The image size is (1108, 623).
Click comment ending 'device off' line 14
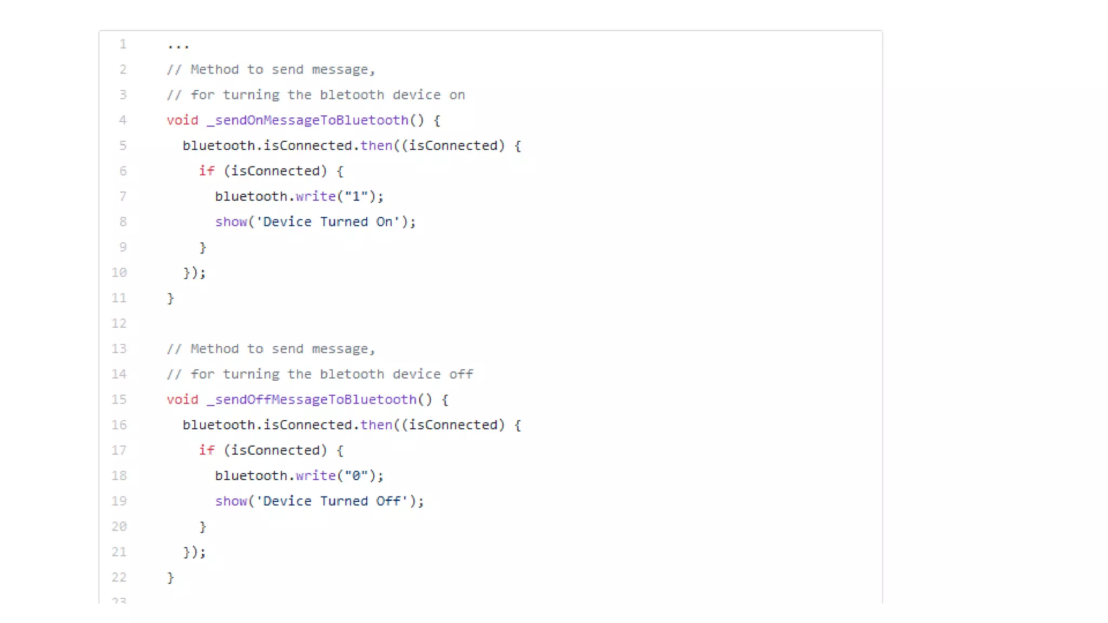[320, 374]
